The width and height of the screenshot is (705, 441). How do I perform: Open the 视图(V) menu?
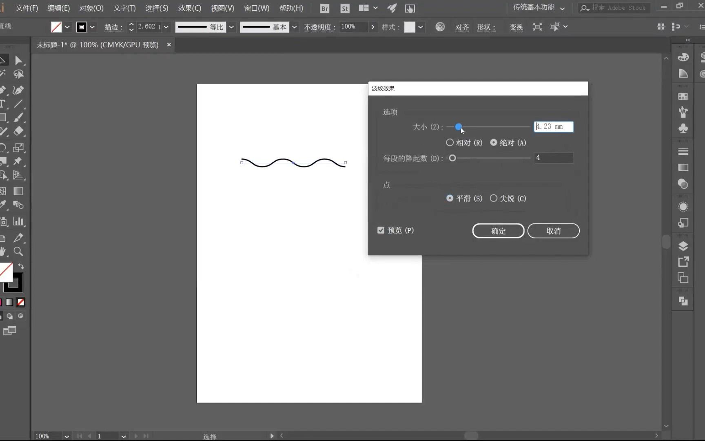(x=223, y=8)
